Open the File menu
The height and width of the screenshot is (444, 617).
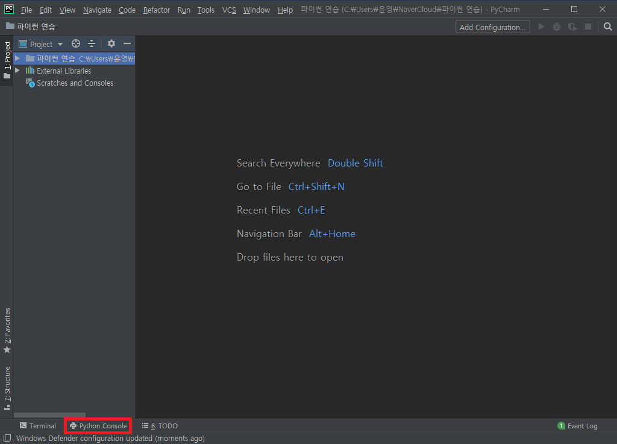pos(27,10)
